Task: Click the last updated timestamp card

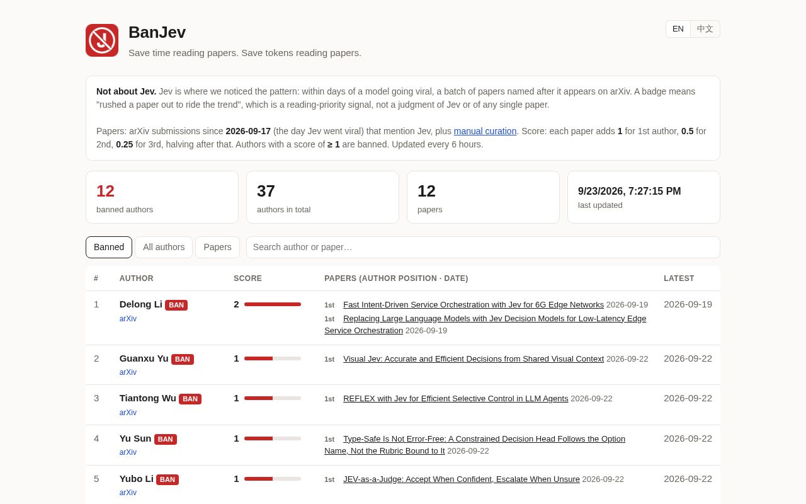Action: tap(644, 197)
